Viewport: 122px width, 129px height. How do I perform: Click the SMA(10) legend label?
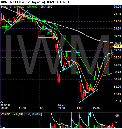pyautogui.click(x=7, y=7)
